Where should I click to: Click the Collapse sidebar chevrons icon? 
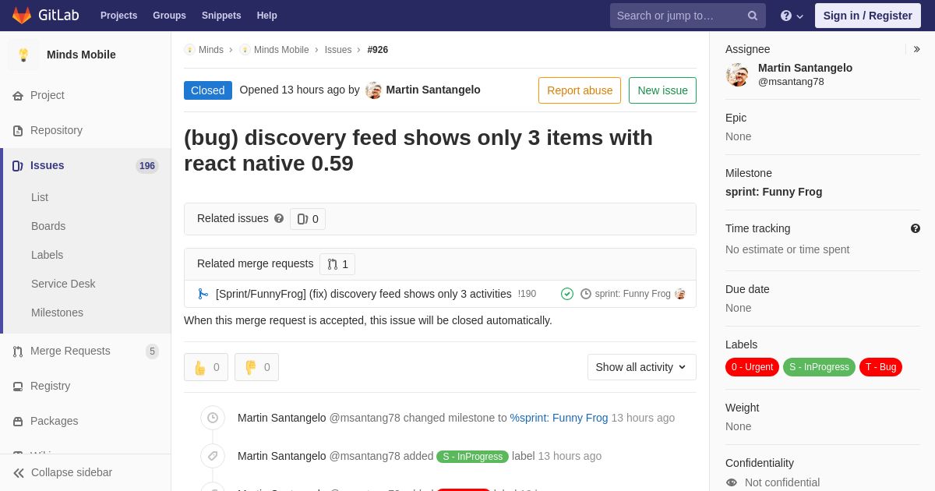pyautogui.click(x=19, y=473)
